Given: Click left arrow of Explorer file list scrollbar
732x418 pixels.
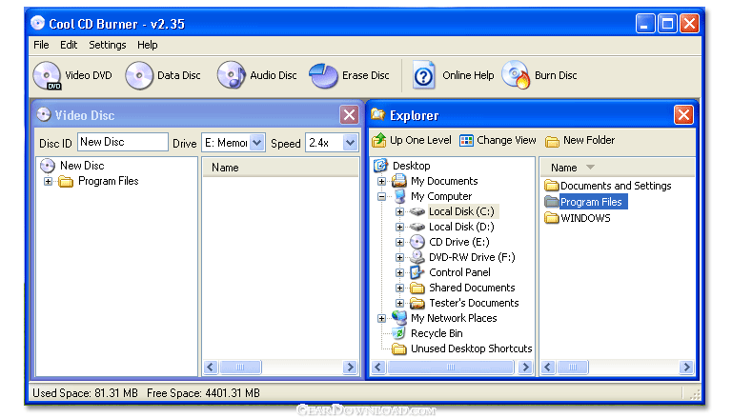Looking at the screenshot, I should [548, 368].
